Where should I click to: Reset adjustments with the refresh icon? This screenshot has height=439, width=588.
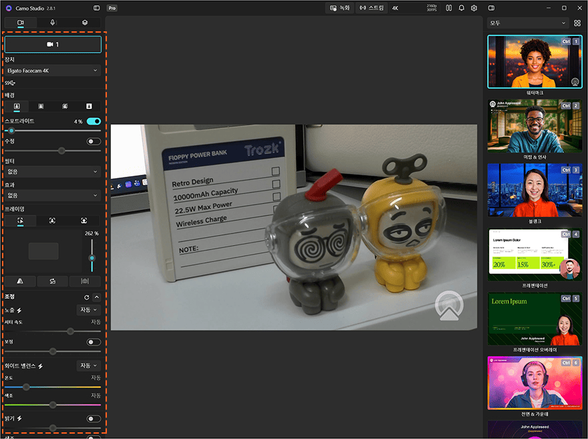pyautogui.click(x=87, y=298)
